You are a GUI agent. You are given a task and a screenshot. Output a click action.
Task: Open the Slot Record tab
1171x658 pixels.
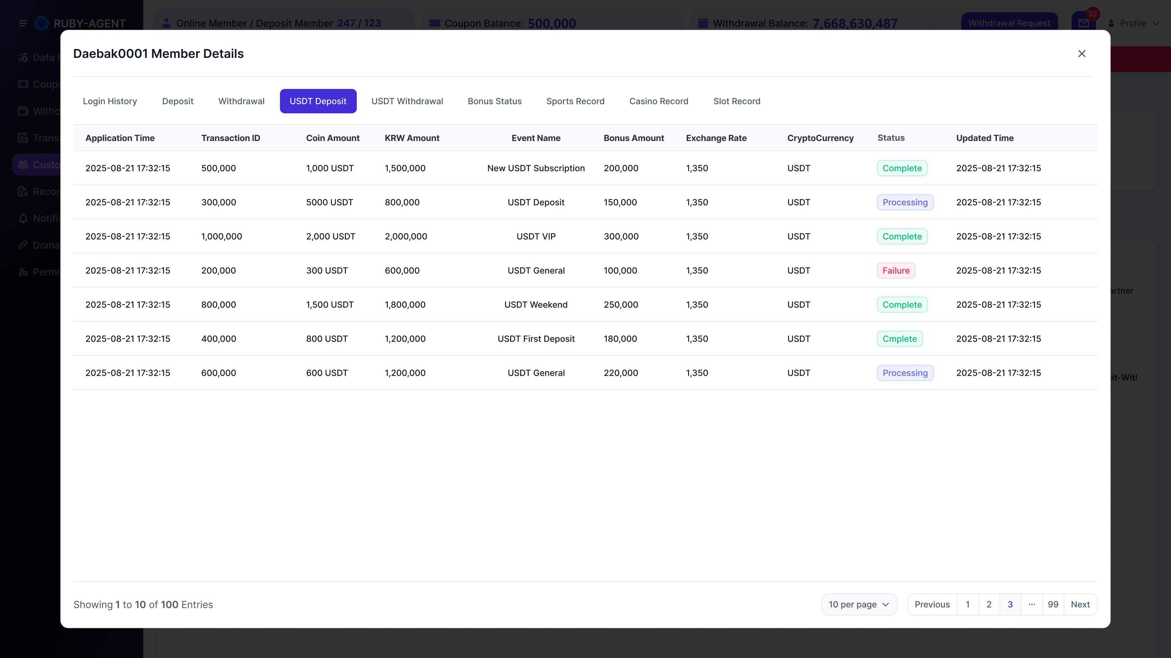(x=737, y=101)
